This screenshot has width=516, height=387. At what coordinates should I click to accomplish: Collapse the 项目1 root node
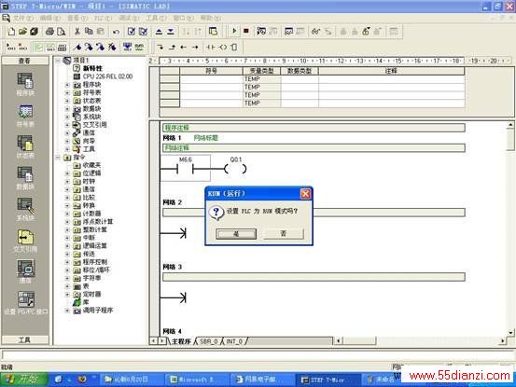58,61
